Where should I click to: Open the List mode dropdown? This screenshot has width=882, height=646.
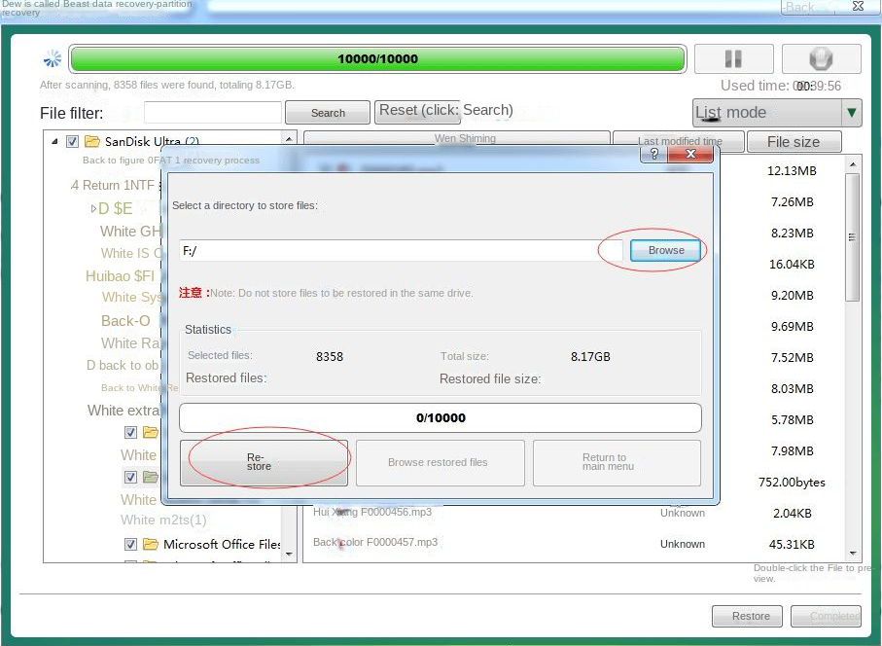pyautogui.click(x=851, y=113)
